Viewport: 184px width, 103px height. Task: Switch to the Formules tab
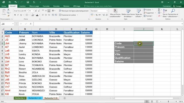[x=46, y=6]
